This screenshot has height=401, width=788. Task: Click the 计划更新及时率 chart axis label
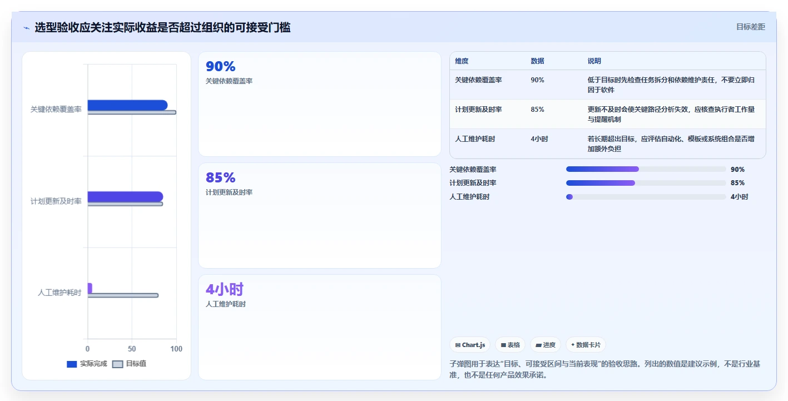pos(56,201)
